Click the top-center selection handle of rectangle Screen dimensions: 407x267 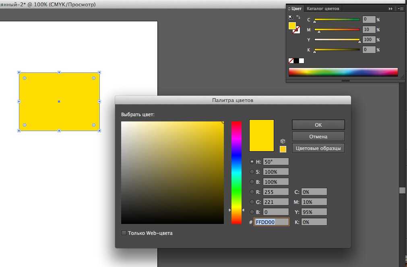[59, 72]
